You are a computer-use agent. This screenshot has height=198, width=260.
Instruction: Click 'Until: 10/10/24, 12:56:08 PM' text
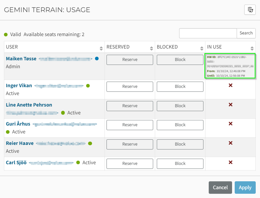pyautogui.click(x=226, y=76)
